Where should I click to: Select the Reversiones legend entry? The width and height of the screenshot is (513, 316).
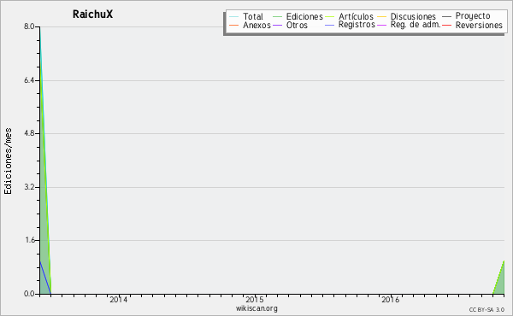tap(473, 25)
